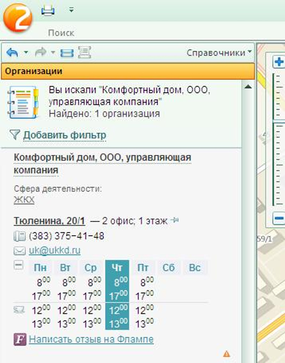Click the map zoom in plus button
This screenshot has width=285, height=363.
[x=279, y=62]
